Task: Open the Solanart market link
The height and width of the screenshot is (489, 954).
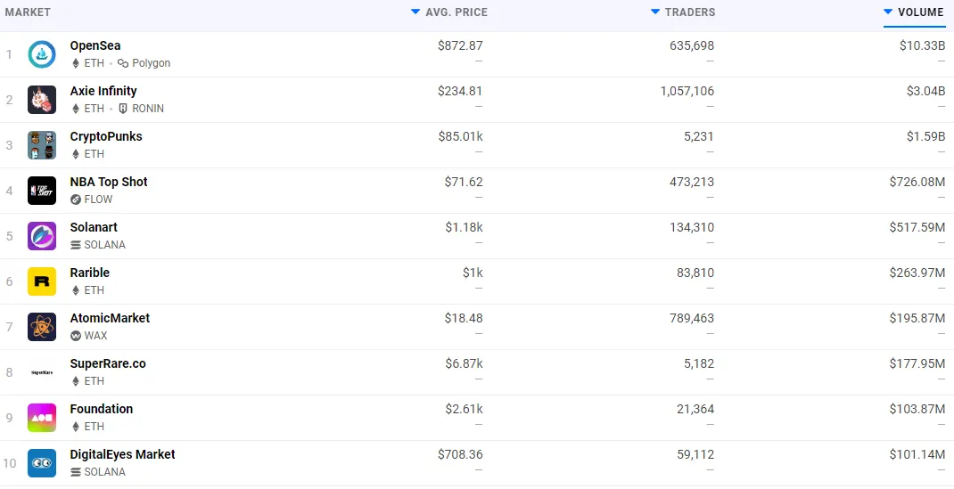Action: pyautogui.click(x=94, y=227)
